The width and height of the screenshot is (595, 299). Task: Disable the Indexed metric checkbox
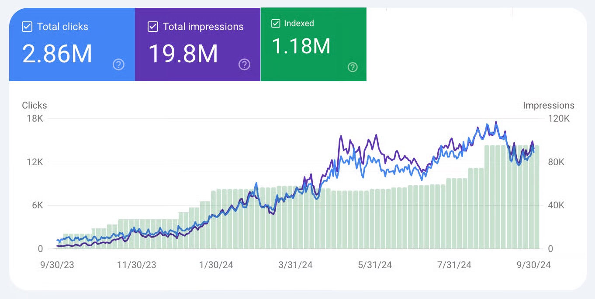click(276, 24)
